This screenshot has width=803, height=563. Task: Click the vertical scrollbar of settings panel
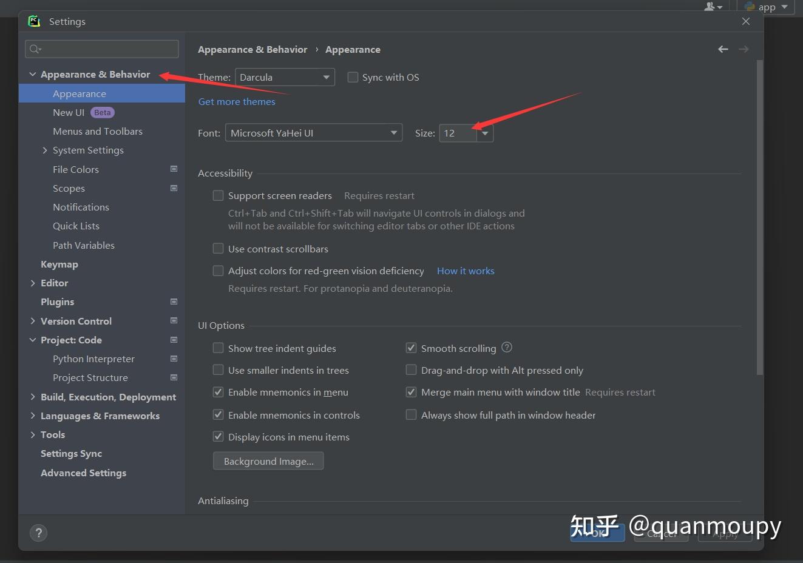pos(760,217)
